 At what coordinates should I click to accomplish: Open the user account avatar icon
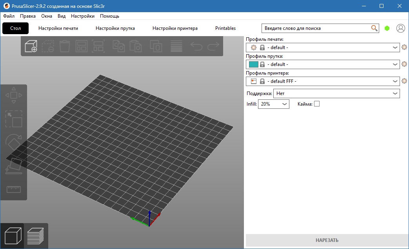point(401,28)
